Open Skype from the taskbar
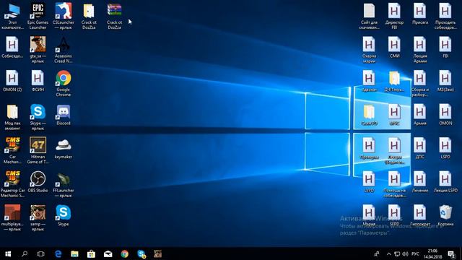 [x=141, y=253]
